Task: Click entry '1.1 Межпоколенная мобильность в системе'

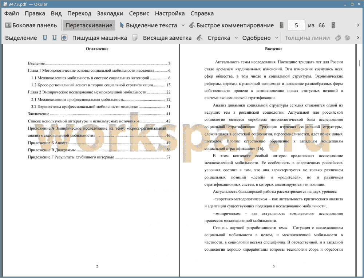Action: pos(101,78)
